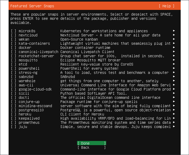Screen dimensions: 189x155
Task: Expand the juju row arrow
Action: click(174, 126)
